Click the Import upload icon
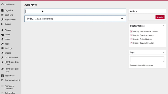Viewport: 168px width, 94px height. (2, 53)
